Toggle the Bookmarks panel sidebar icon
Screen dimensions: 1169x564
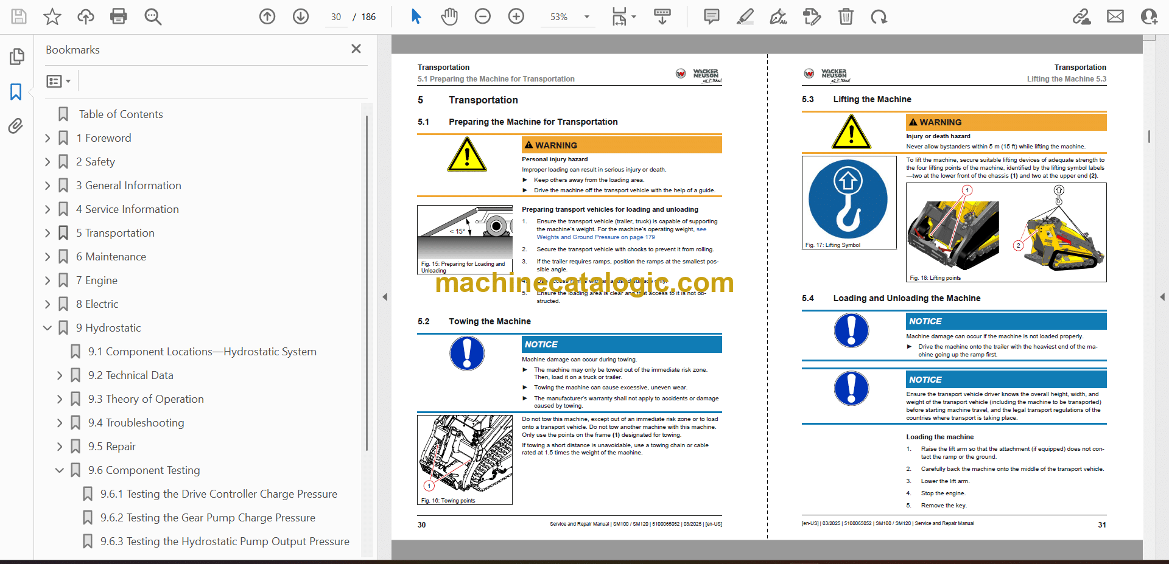(x=16, y=92)
